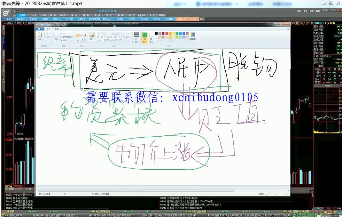Select the Text tool marked A
342x217 pixels.
[x=85, y=35]
